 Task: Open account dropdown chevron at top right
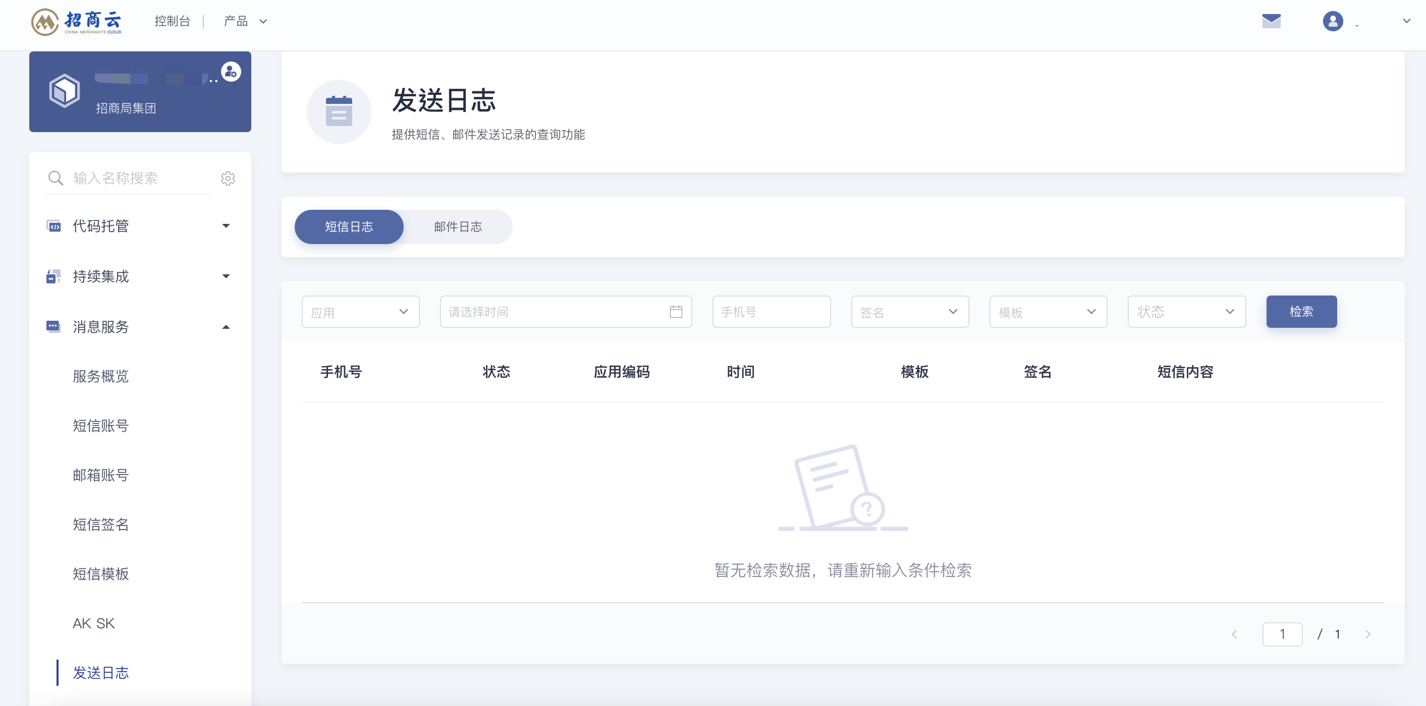point(1406,21)
